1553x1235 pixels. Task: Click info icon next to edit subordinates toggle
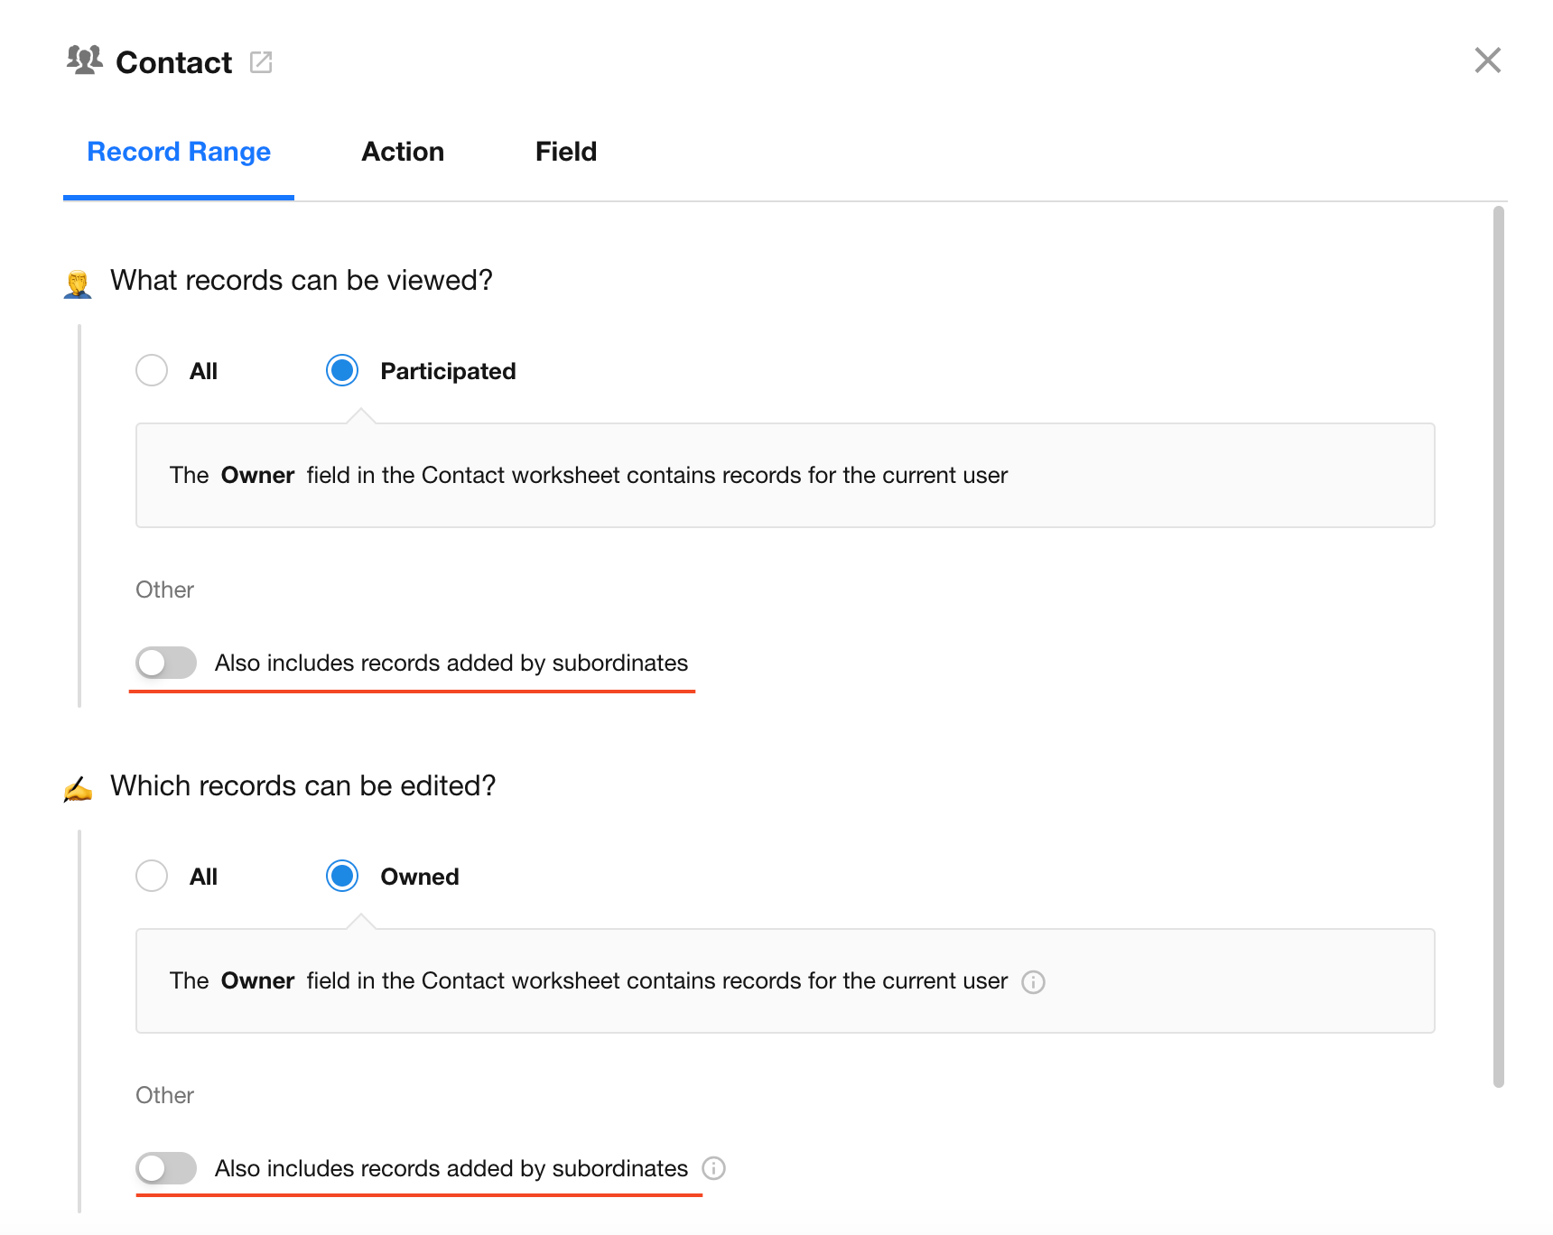click(713, 1169)
